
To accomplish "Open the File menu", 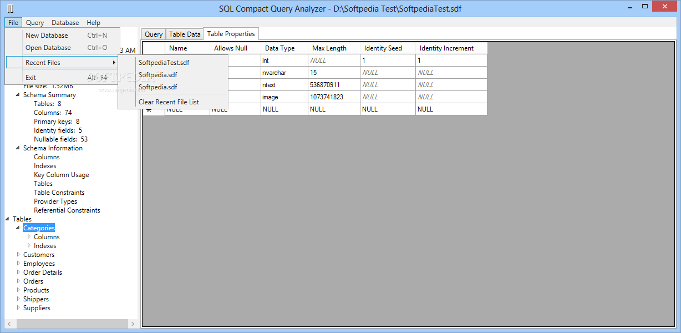I will (x=13, y=23).
